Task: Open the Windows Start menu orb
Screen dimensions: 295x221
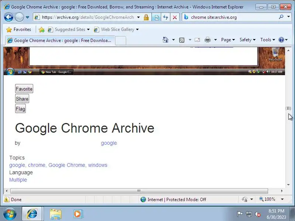Action: pos(10,214)
